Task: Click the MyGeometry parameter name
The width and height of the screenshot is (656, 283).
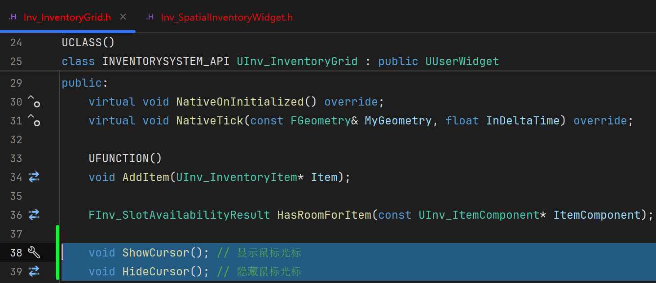Action: pos(398,120)
